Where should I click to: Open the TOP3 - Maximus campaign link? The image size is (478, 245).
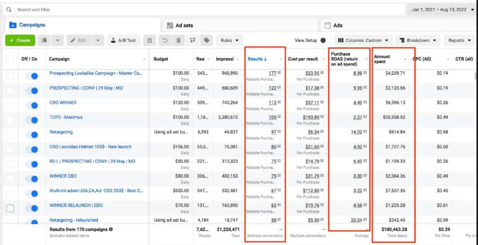coord(66,117)
